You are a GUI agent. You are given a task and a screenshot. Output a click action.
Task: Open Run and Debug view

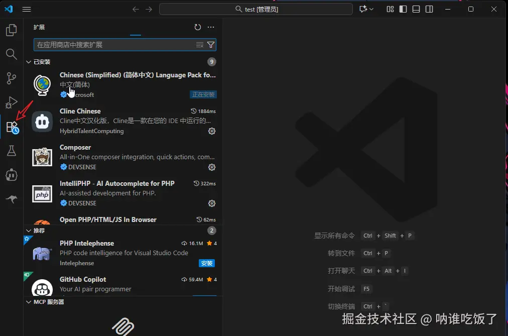point(12,102)
